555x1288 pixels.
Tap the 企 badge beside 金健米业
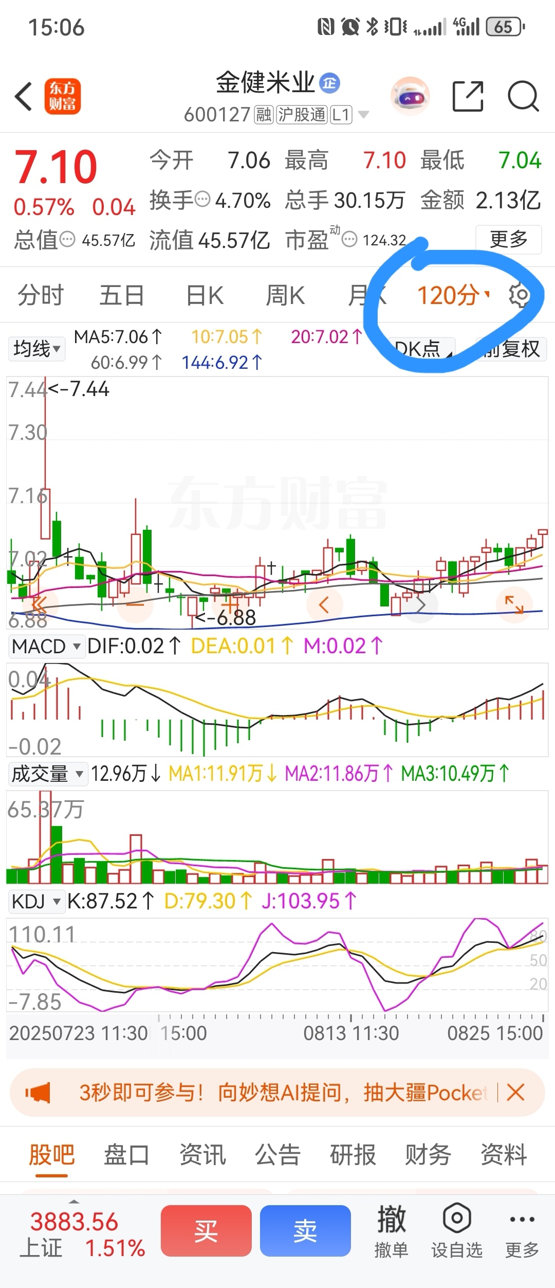click(329, 83)
